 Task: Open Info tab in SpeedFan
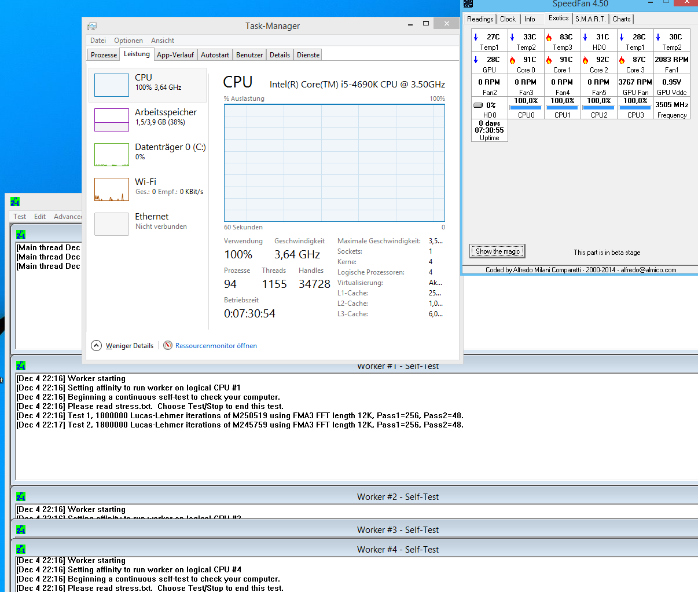coord(530,19)
